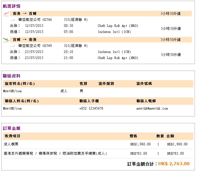Image resolution: width=197 pixels, height=172 pixels.
Task: Click the 香港 → 首爾 route header
Action: pyautogui.click(x=25, y=14)
